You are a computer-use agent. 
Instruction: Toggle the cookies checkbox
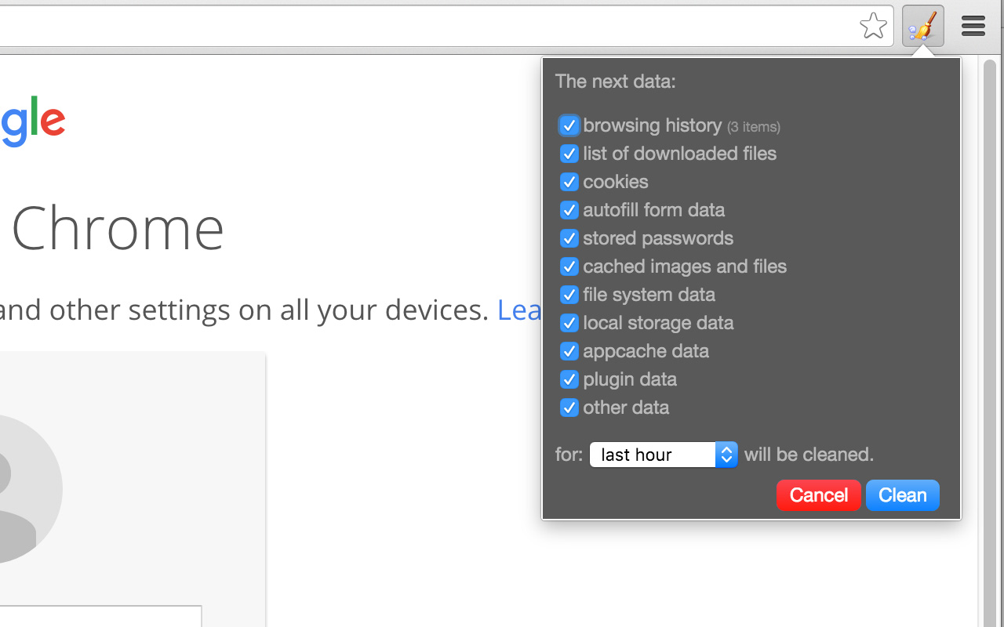click(569, 182)
